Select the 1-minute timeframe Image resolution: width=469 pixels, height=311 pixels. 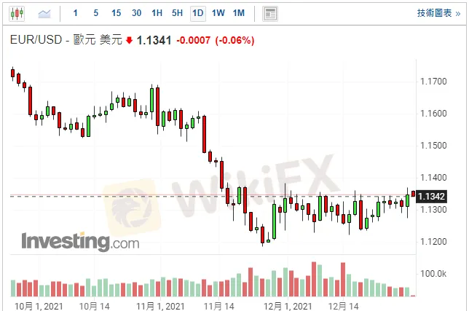tap(76, 13)
